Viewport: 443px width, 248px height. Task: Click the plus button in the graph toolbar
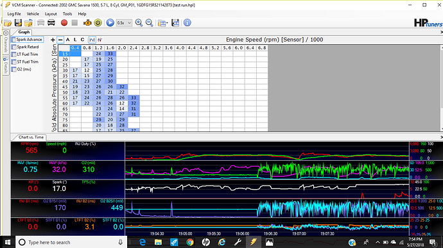pyautogui.click(x=53, y=40)
